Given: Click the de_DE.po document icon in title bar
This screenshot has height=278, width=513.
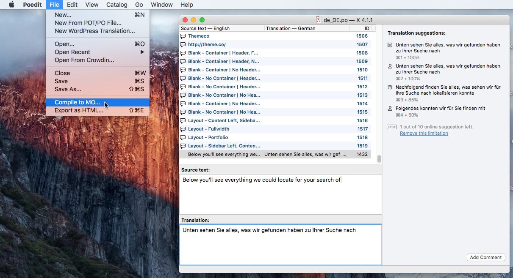Looking at the screenshot, I should tap(319, 20).
